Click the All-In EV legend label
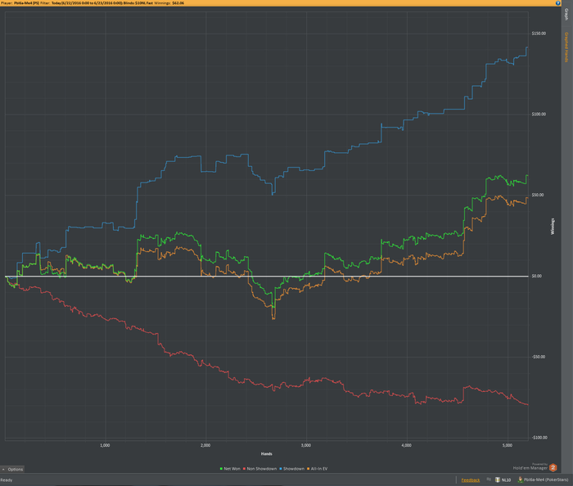This screenshot has height=486, width=573. point(319,469)
